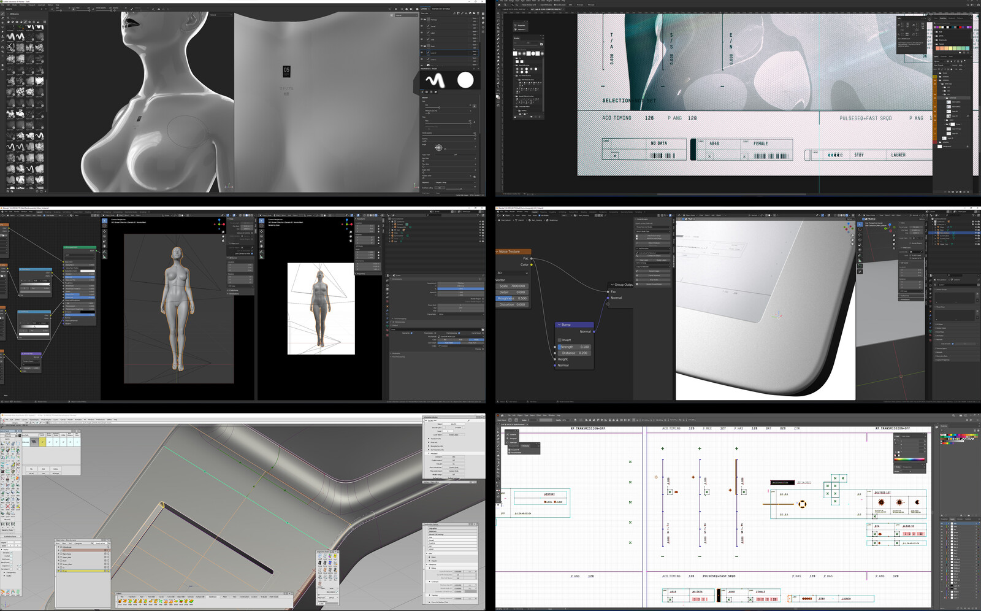Select the Select Box tool in Blender device viewport
The image size is (981, 611).
click(x=860, y=225)
